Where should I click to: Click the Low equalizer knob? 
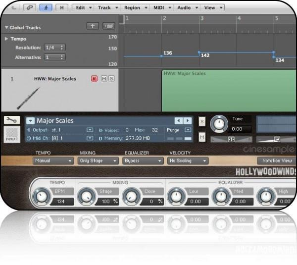(176, 197)
